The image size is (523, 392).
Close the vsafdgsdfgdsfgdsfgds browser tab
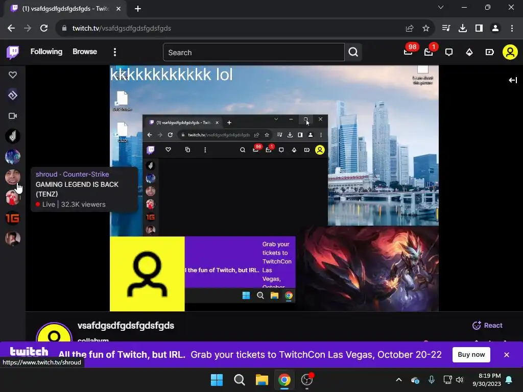click(x=118, y=9)
